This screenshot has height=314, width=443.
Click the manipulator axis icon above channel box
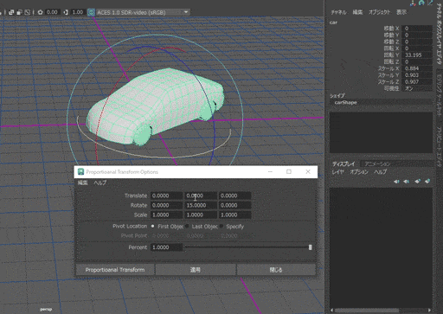click(413, 3)
